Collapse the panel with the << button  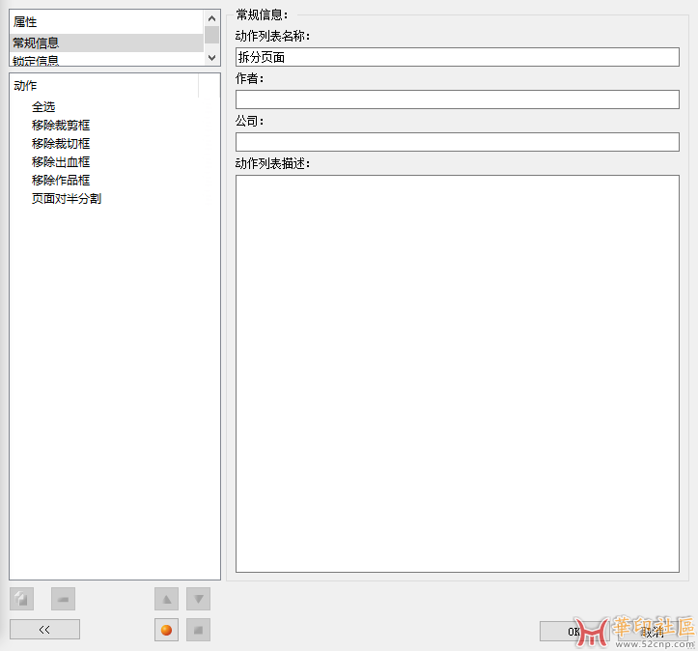click(44, 630)
